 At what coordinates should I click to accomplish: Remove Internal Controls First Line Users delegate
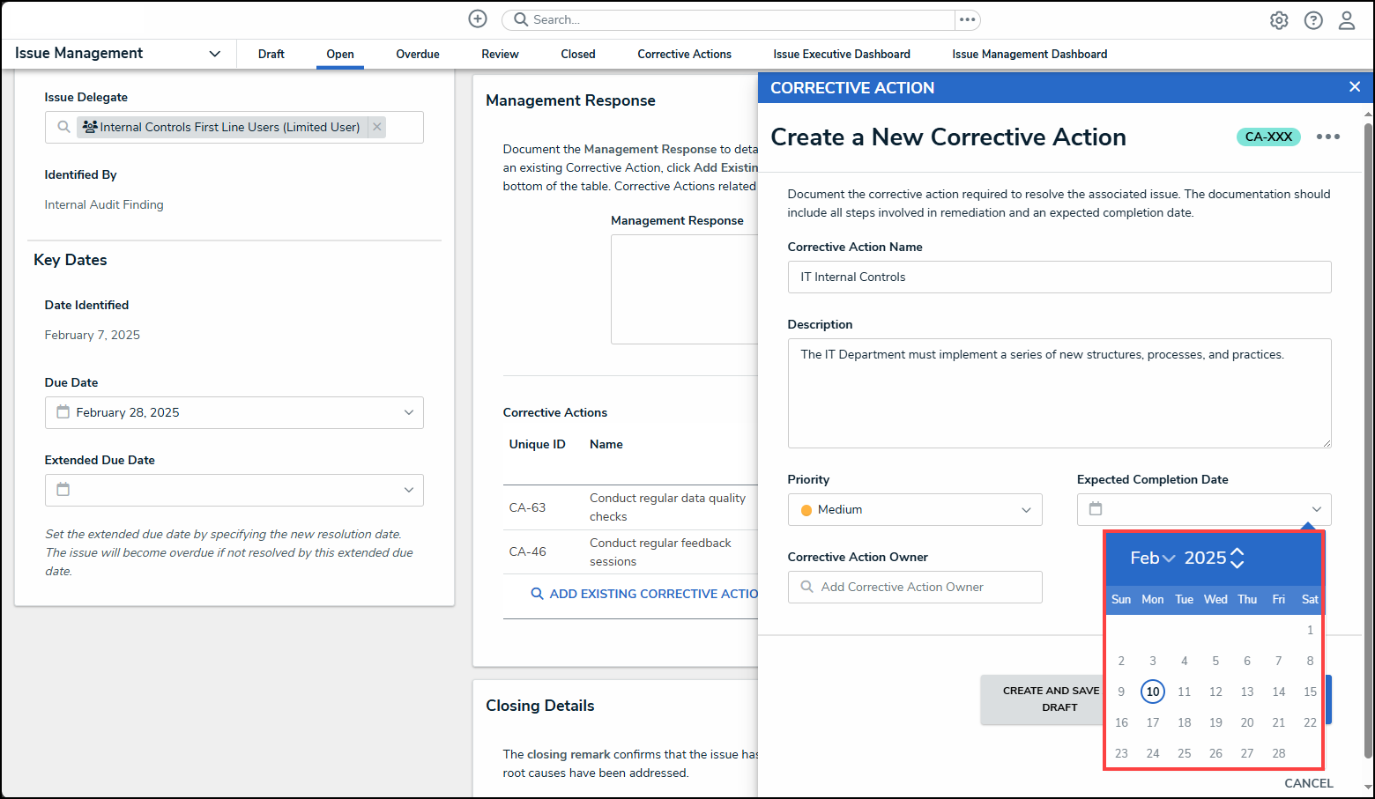pyautogui.click(x=377, y=127)
